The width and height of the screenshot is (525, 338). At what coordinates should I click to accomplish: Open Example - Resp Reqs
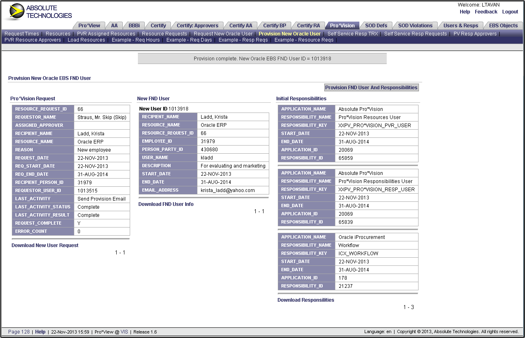click(243, 40)
